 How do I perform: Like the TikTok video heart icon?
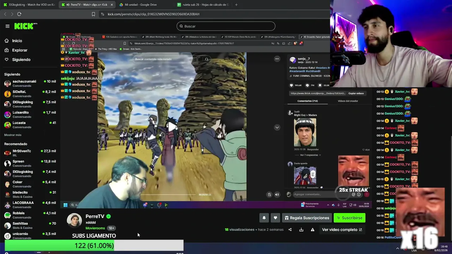(291, 85)
